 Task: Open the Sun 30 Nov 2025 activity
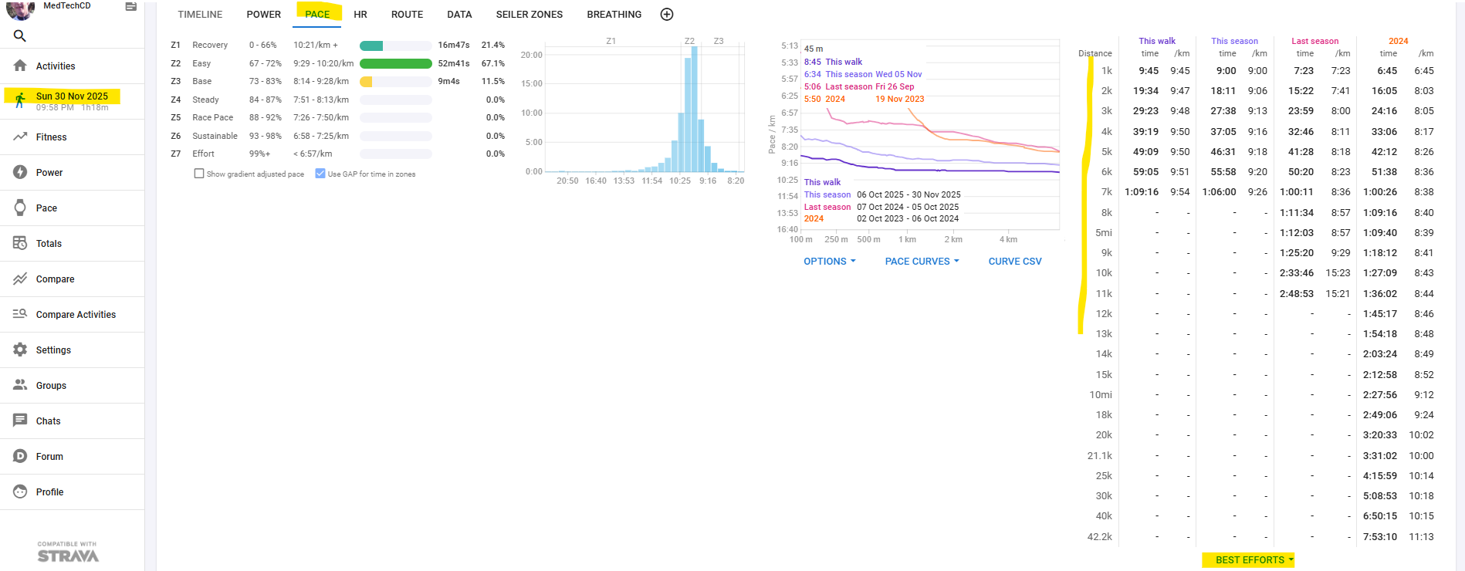pyautogui.click(x=72, y=96)
